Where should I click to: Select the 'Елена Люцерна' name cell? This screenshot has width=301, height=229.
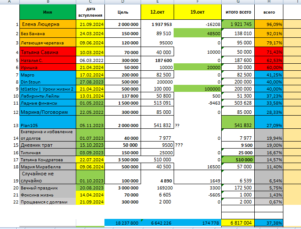click(48, 24)
